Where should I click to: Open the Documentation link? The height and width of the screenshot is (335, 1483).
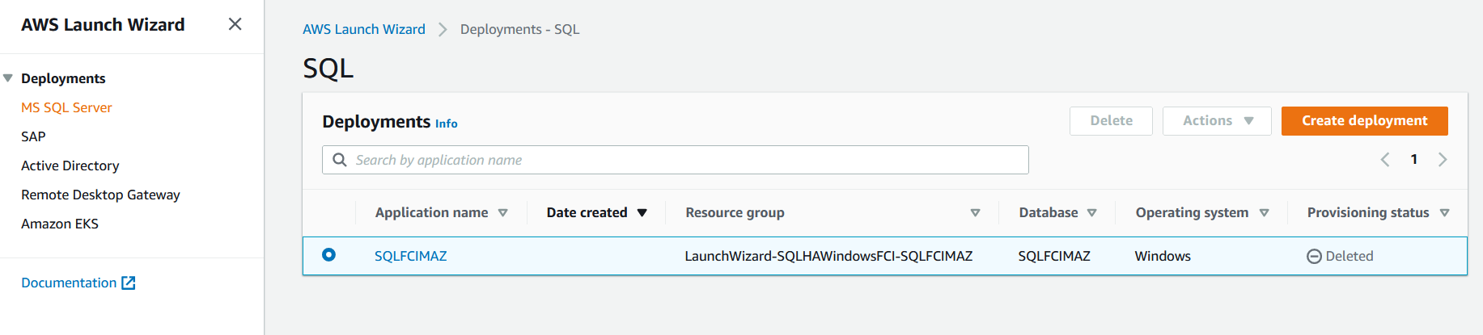[69, 283]
